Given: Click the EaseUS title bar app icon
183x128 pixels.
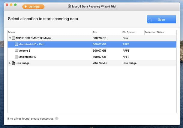Looking at the screenshot, I should (69, 6).
